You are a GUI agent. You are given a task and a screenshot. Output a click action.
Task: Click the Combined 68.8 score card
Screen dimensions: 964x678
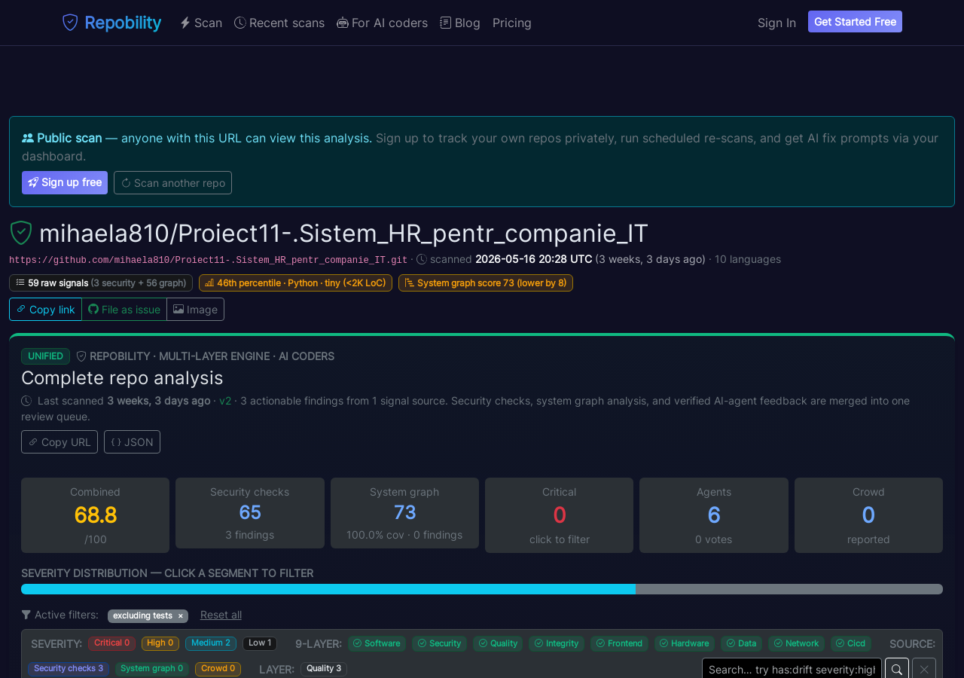[95, 515]
